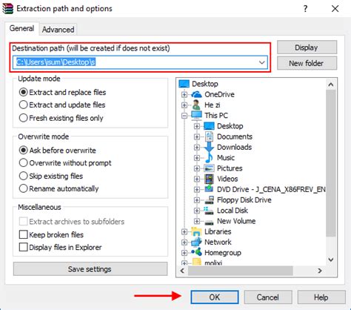Click the Videos film icon
The image size is (351, 310).
[209, 179]
